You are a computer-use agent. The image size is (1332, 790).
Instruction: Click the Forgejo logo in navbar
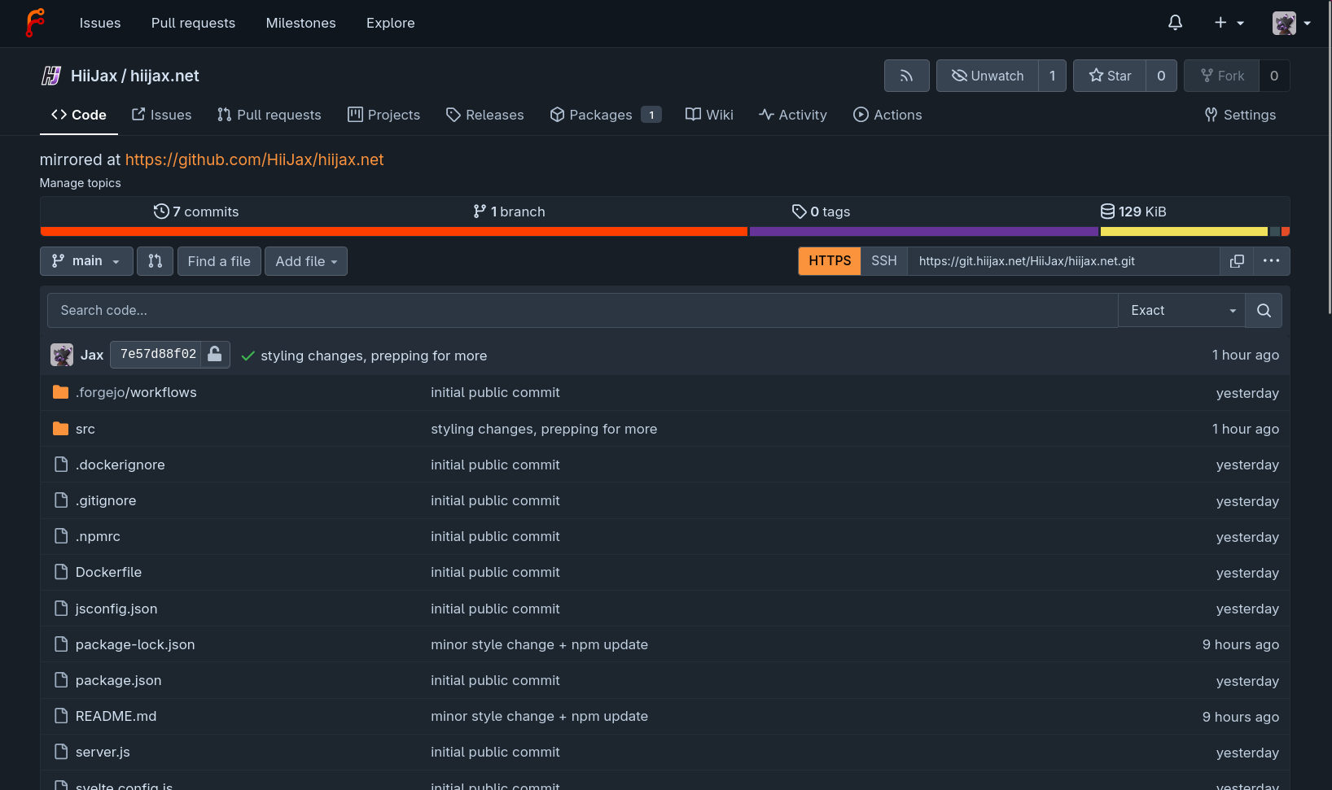35,23
